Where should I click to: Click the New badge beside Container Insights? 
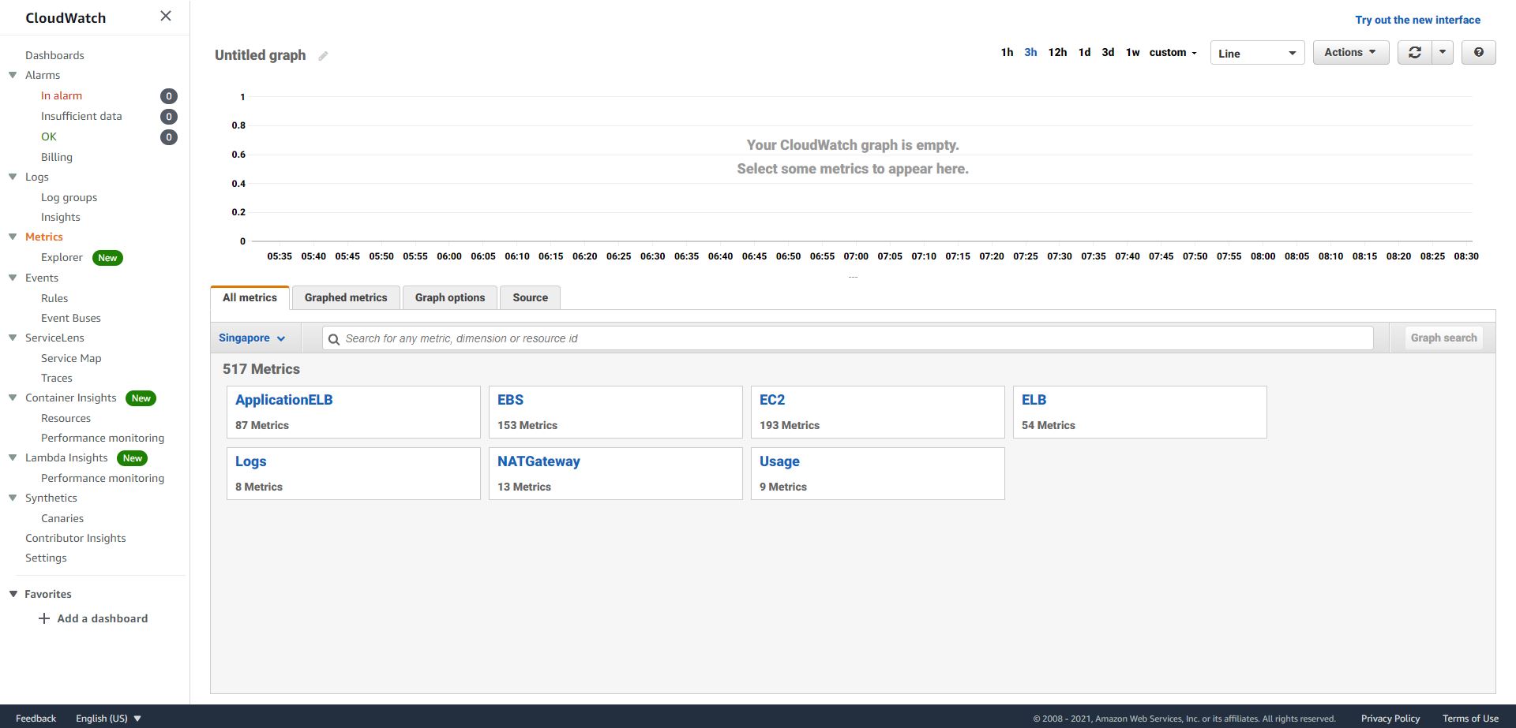(141, 398)
